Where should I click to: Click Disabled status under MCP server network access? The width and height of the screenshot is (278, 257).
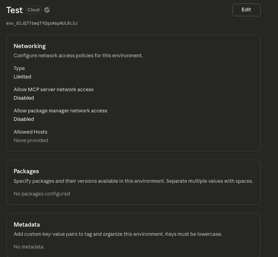point(24,98)
